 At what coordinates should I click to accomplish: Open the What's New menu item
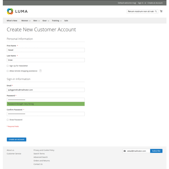(12, 21)
